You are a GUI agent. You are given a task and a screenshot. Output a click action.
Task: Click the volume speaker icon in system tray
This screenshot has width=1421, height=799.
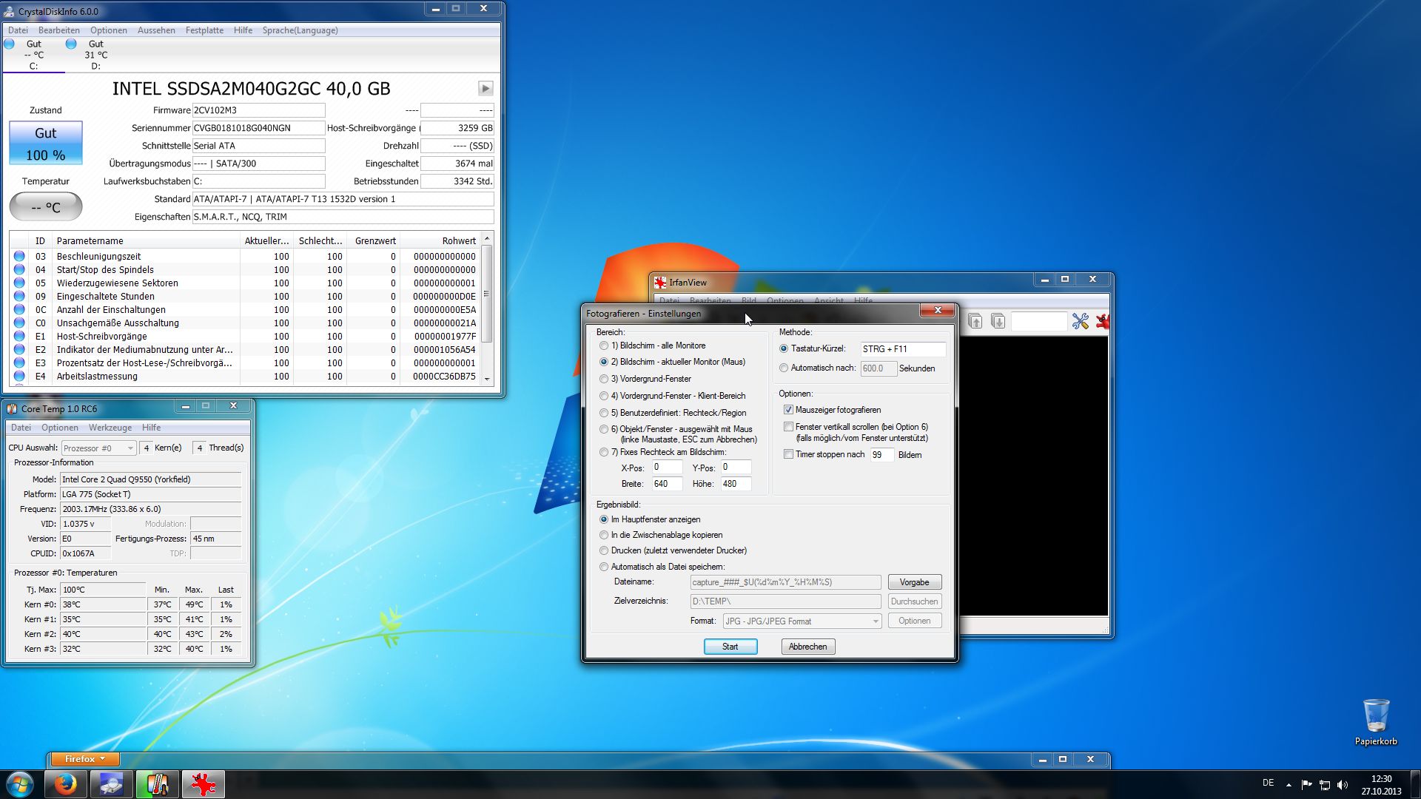[x=1343, y=785]
